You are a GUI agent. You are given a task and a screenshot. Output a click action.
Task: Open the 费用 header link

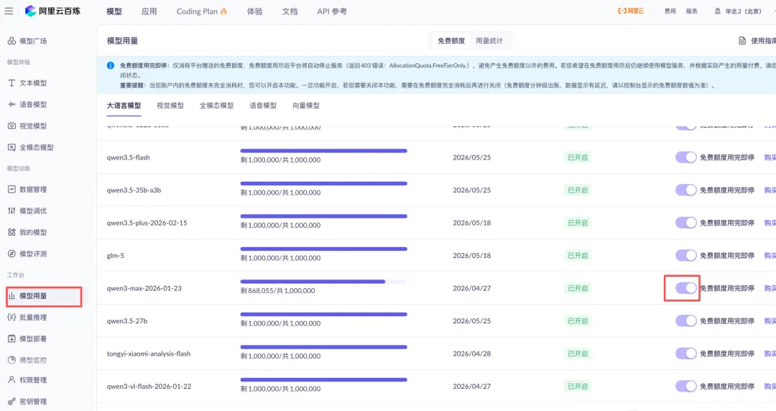(x=670, y=11)
